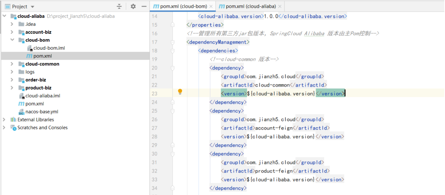
Task: Close the pom.xml (cloud-aliaba) tab
Action: click(280, 6)
